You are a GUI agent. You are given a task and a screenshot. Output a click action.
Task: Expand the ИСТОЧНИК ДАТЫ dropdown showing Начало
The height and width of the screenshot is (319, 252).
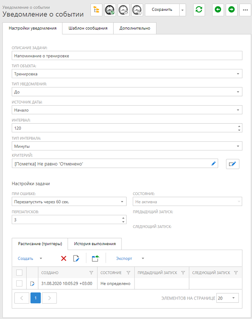pos(238,110)
